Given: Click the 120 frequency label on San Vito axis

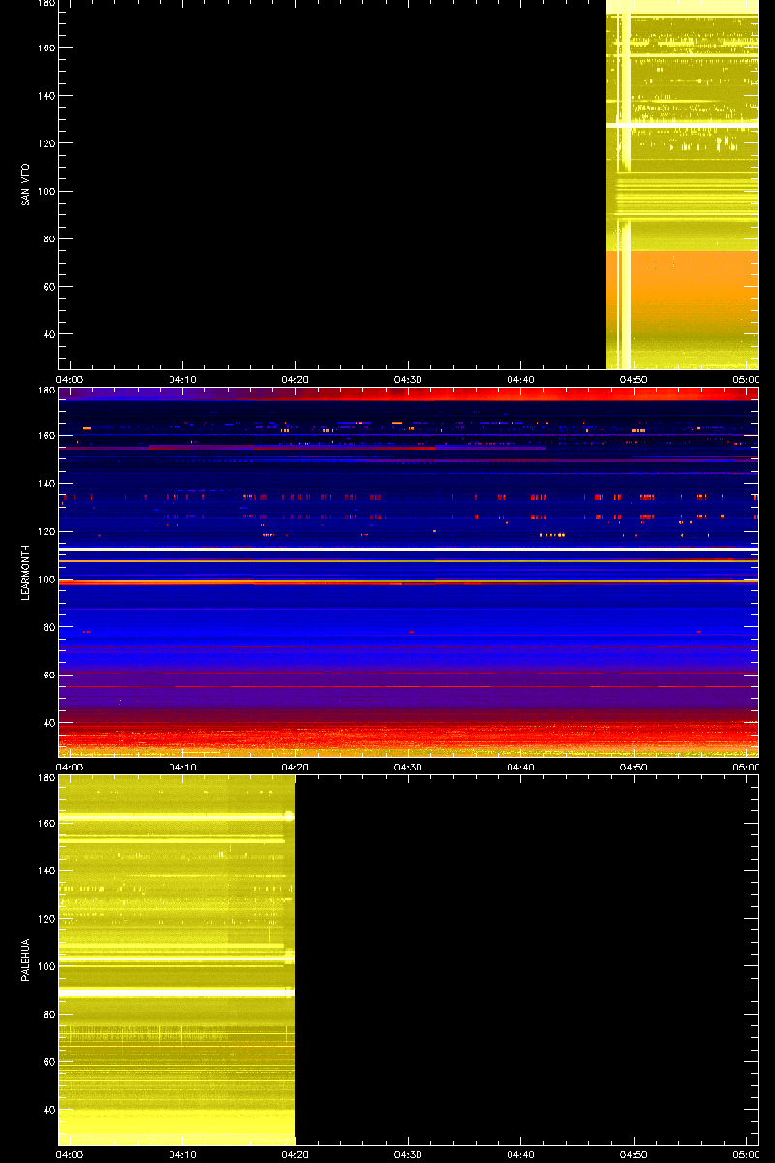Looking at the screenshot, I should (x=46, y=143).
